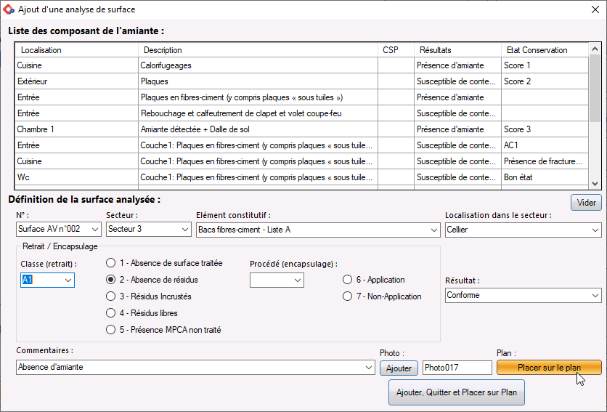Close the Ajout d'une analyse de surface dialog
607x412 pixels.
click(x=595, y=9)
